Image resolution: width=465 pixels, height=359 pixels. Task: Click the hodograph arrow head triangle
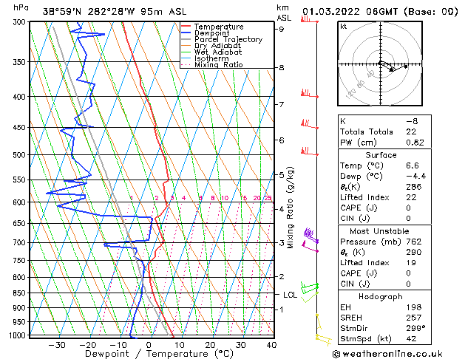click(392, 69)
